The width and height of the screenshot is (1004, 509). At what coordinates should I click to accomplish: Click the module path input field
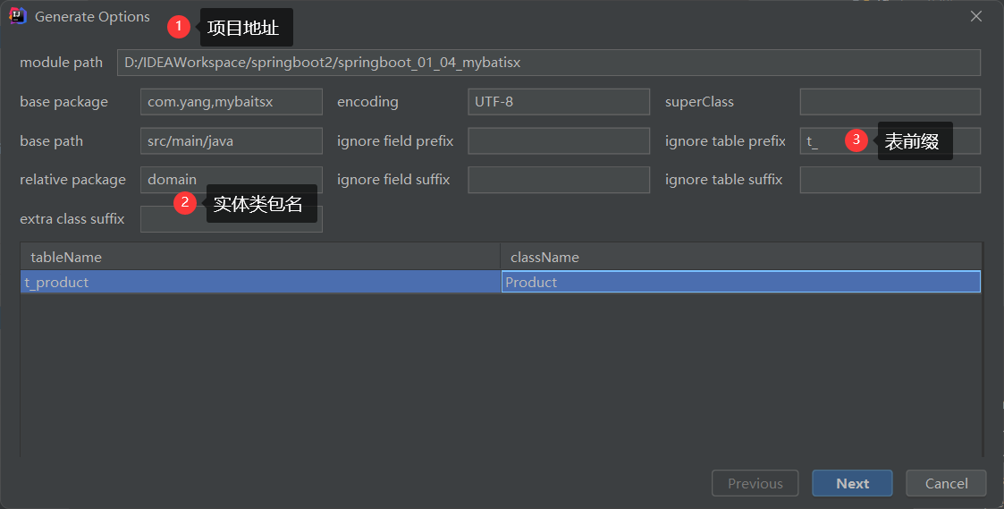[x=548, y=63]
